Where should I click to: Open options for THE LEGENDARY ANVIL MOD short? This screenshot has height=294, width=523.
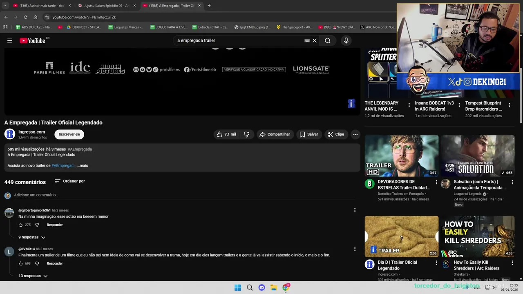pos(409,105)
